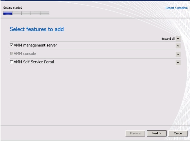Expand VMM console details chevron
190x143 pixels.
click(x=178, y=54)
